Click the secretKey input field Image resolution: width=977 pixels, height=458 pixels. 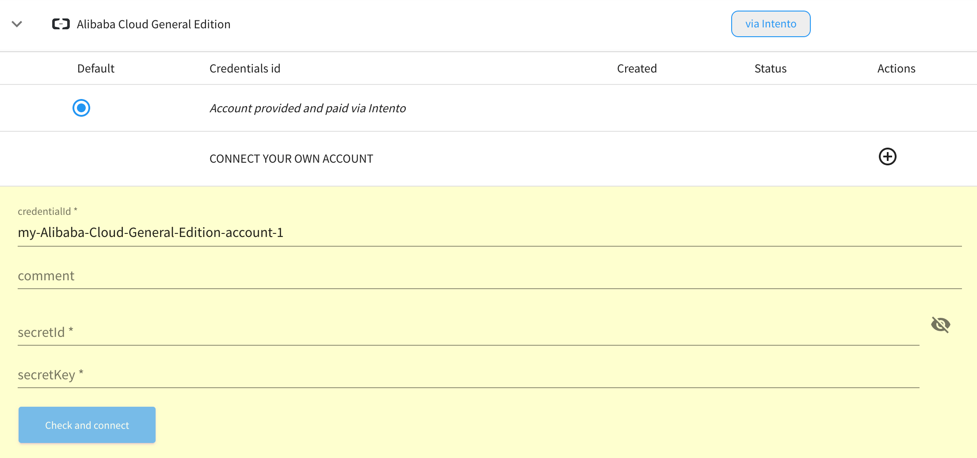click(x=468, y=375)
